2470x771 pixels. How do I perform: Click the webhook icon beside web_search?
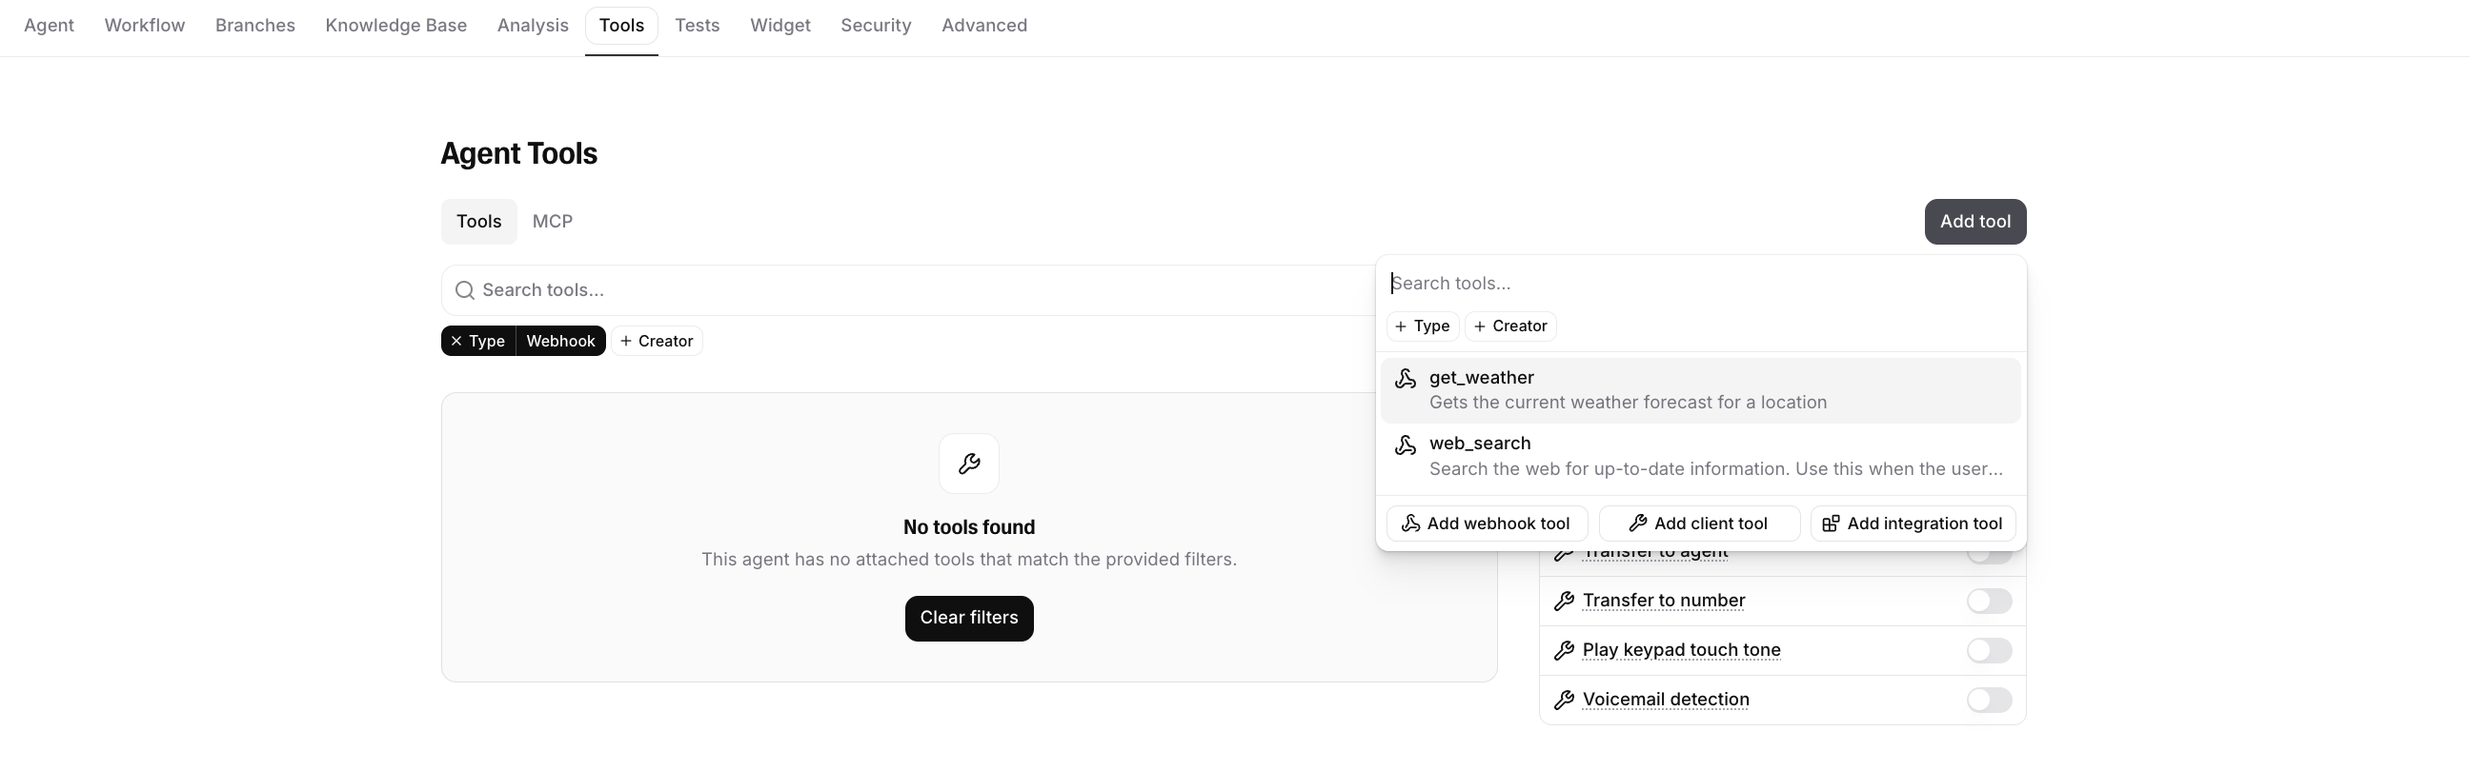click(1406, 445)
